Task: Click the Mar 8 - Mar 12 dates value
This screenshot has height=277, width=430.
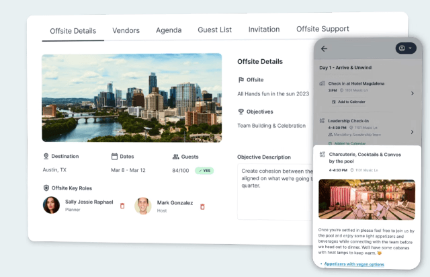Action: 128,170
